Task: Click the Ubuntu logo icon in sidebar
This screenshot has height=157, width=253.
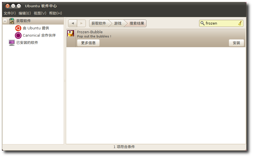Action: click(x=18, y=28)
